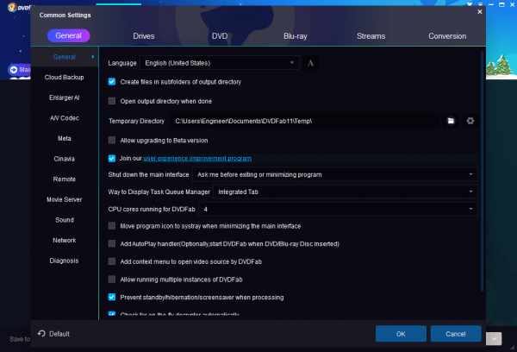
Task: Click the Default reset icon
Action: 41,334
